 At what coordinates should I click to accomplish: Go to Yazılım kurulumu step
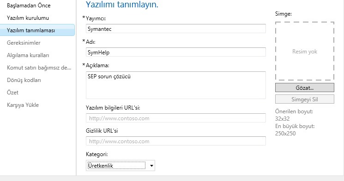[x=28, y=18]
